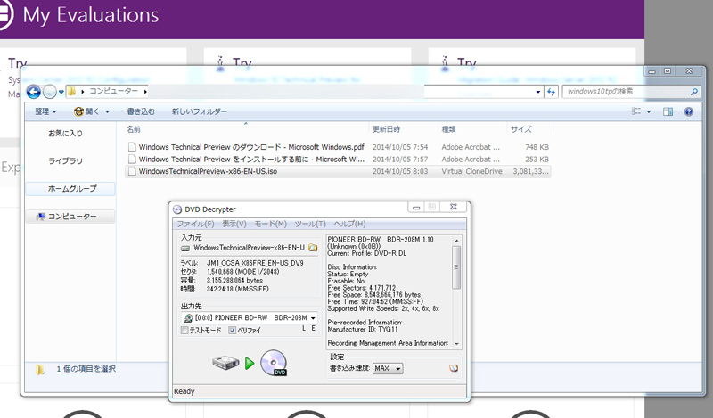Open the モード(M) menu
The image size is (713, 418).
coord(270,224)
